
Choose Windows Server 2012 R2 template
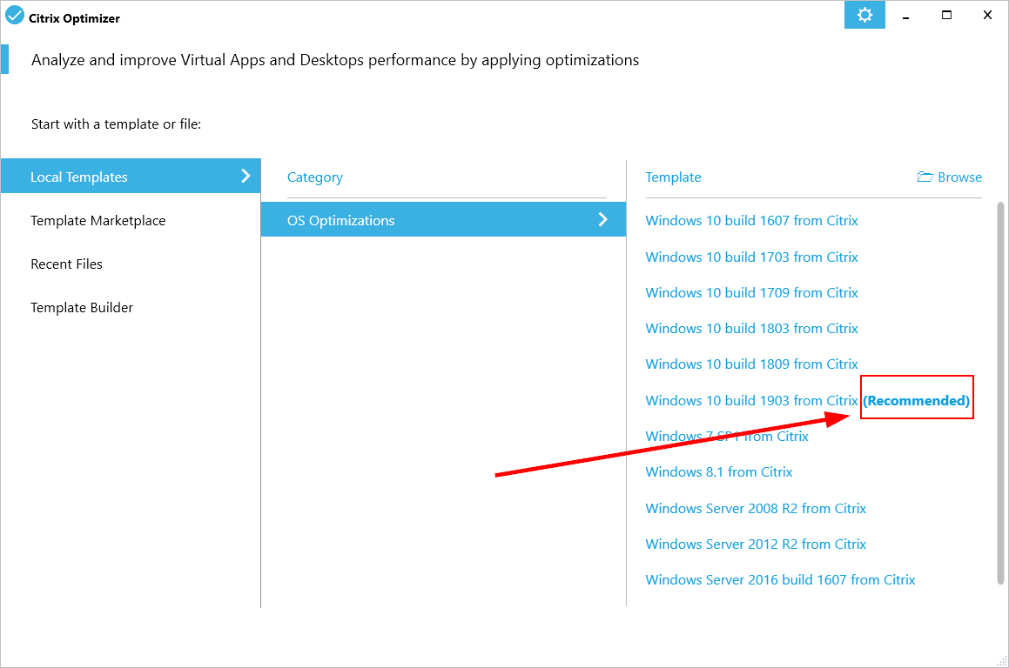point(756,544)
